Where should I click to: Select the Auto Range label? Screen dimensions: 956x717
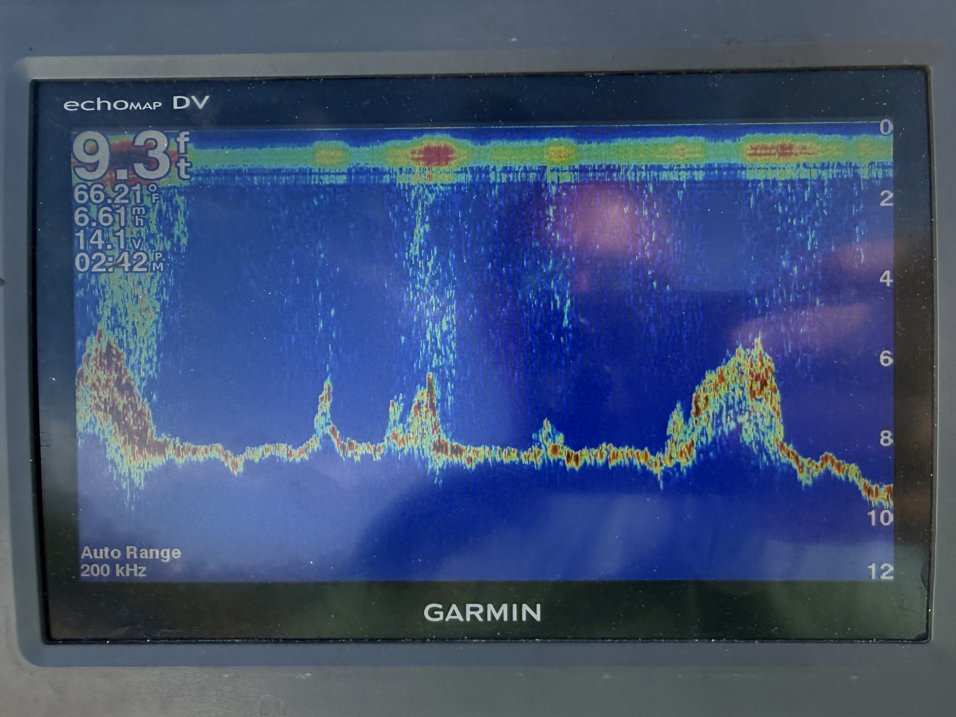coord(131,553)
